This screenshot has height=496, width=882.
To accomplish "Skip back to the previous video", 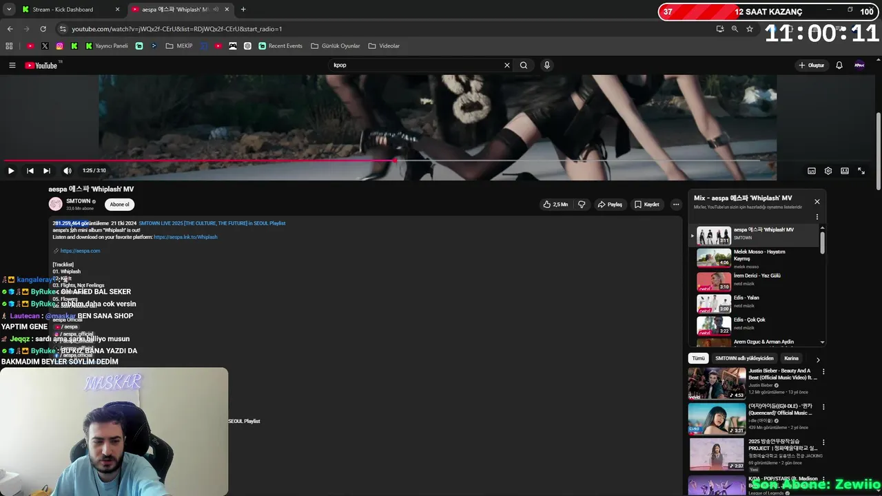I will (x=30, y=171).
